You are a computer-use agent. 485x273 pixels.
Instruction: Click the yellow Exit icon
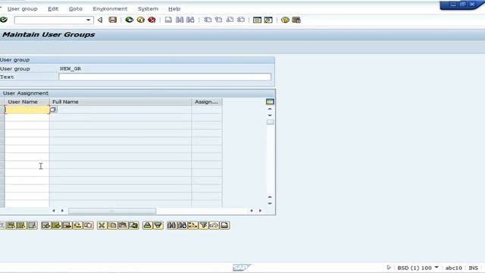(x=141, y=20)
